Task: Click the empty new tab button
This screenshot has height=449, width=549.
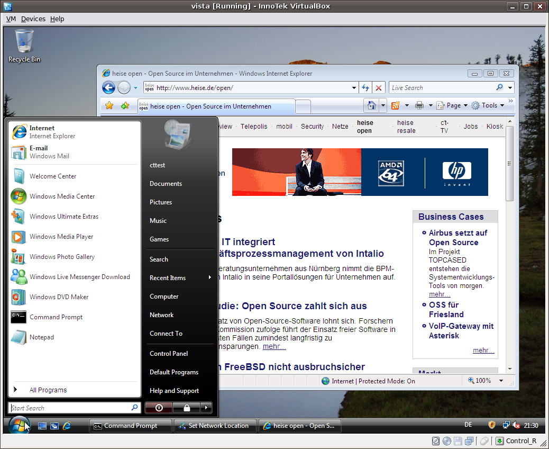Action: click(x=303, y=106)
